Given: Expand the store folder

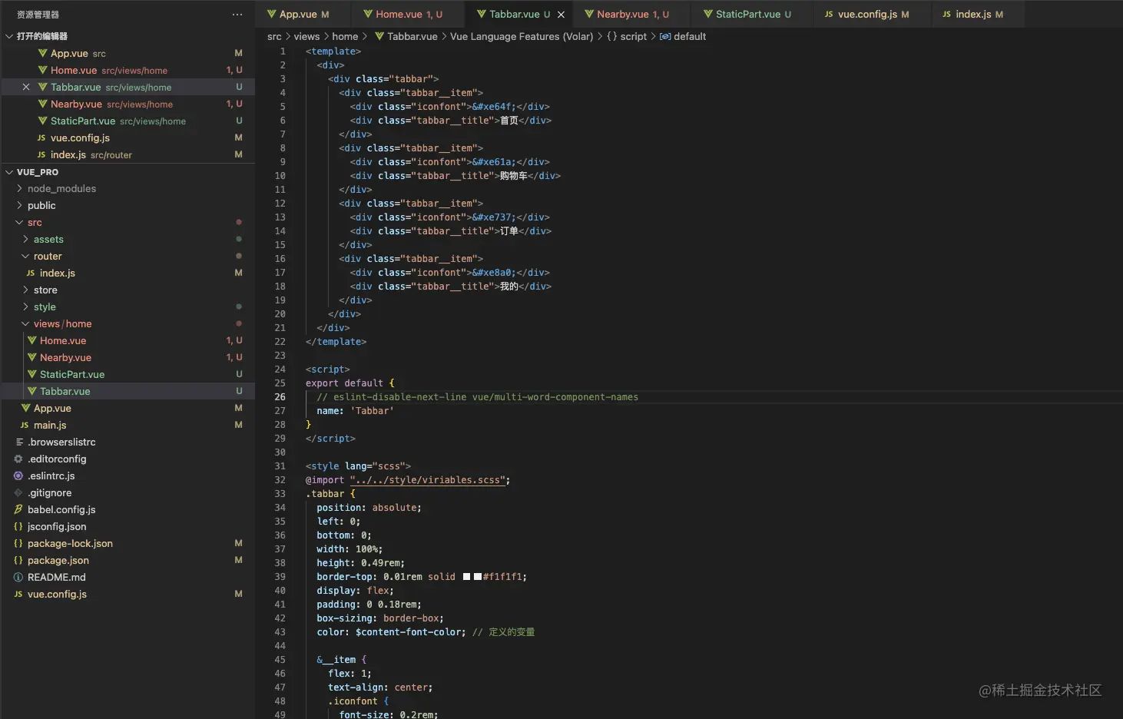Looking at the screenshot, I should 45,290.
